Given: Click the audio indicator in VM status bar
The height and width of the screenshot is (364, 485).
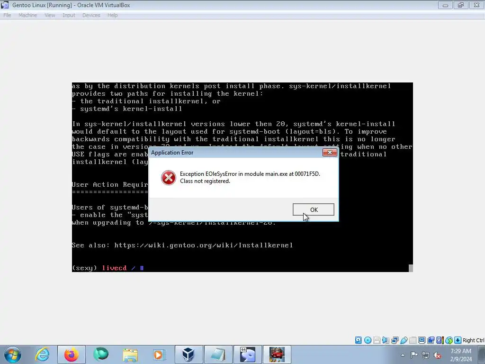Looking at the screenshot, I should coord(386,340).
